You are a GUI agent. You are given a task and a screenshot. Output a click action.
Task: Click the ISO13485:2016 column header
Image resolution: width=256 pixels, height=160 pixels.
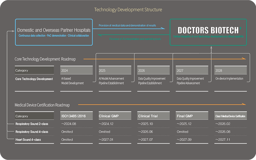coord(76,116)
